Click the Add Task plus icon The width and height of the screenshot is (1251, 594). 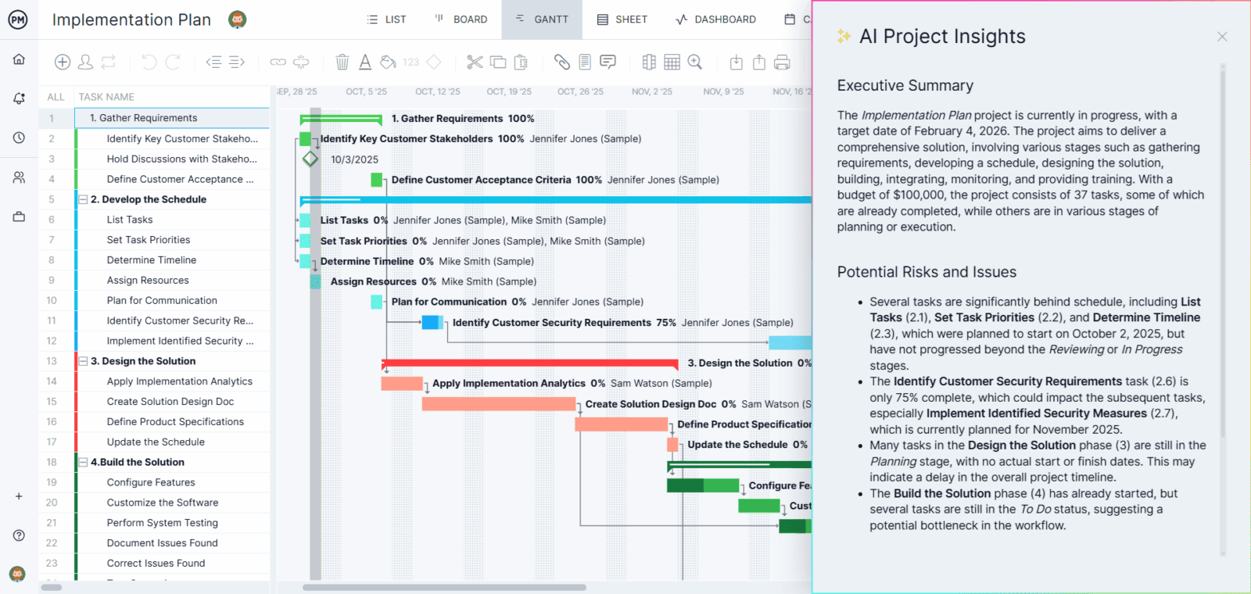[x=63, y=63]
